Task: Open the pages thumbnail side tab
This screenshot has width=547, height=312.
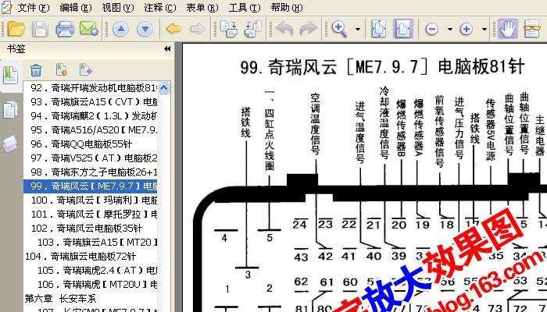Action: [10, 110]
